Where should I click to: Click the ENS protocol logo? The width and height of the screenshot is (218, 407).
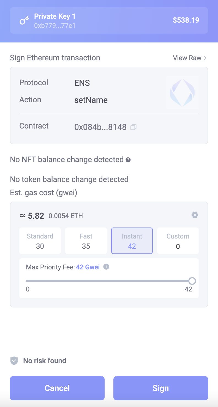pyautogui.click(x=182, y=93)
